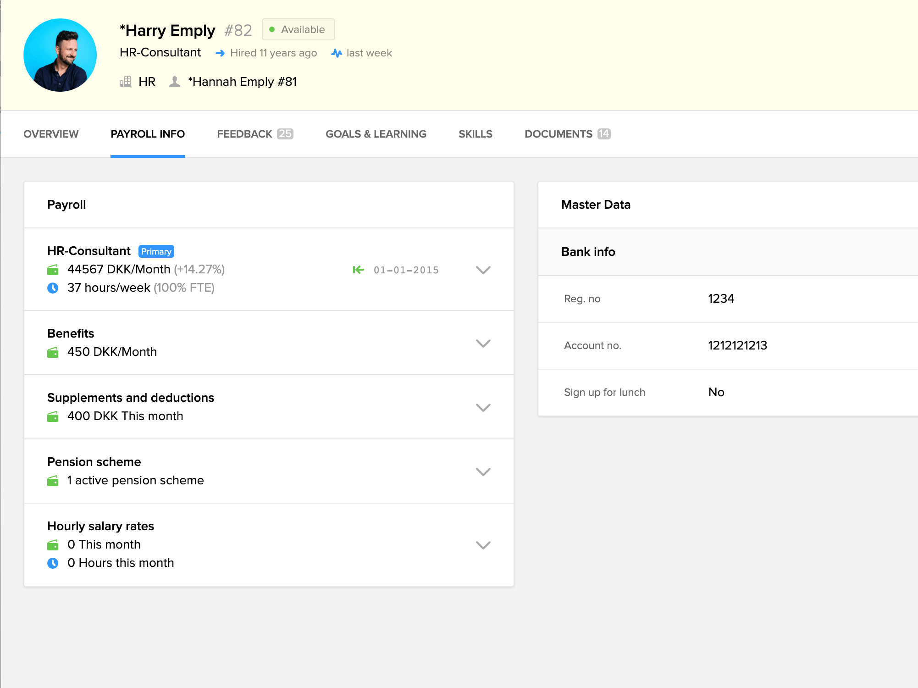Click the clock icon beside 37 hours/week
This screenshot has height=688, width=918.
click(x=53, y=288)
